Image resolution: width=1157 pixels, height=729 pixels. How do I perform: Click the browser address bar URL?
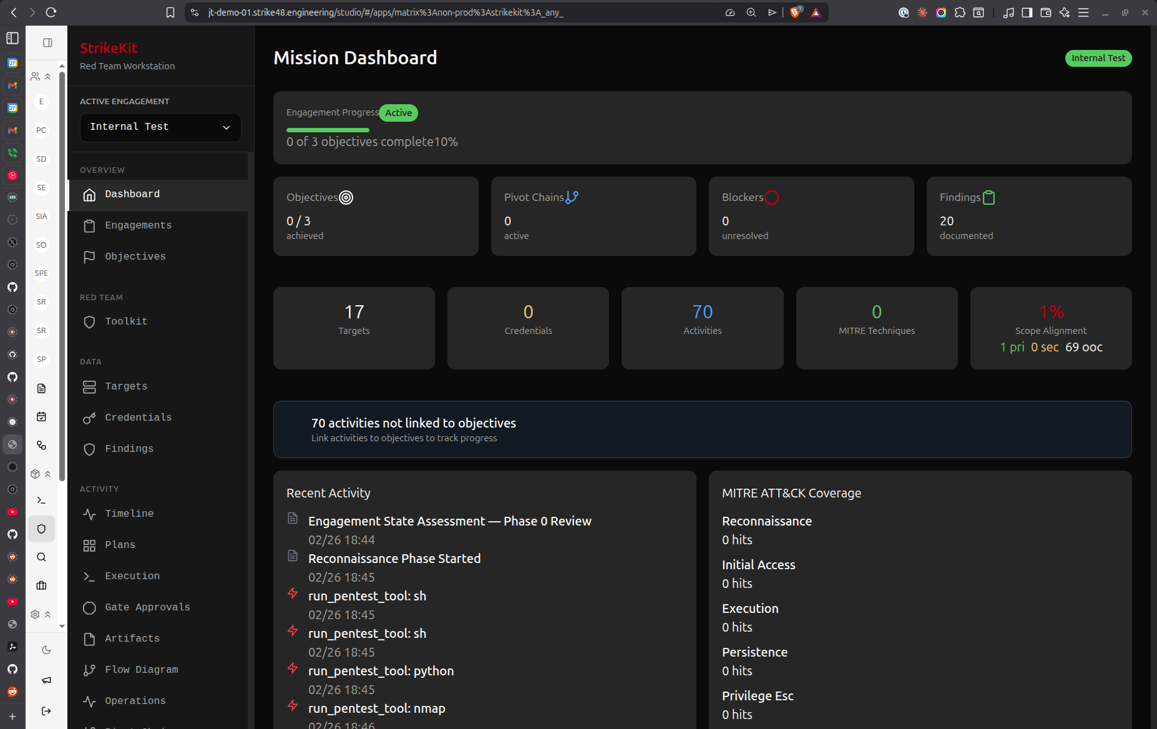point(386,12)
